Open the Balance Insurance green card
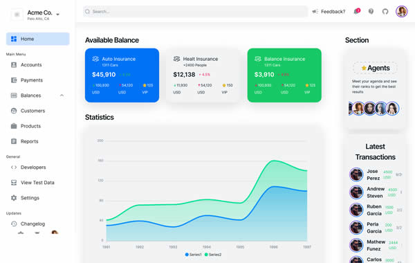 [x=284, y=75]
